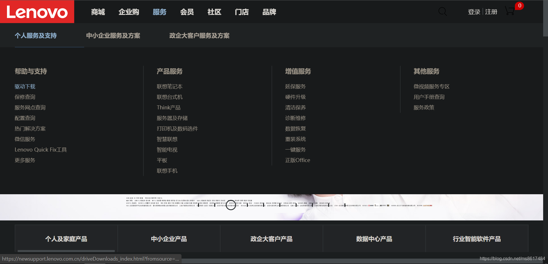Open the 正版Office link

coord(298,160)
